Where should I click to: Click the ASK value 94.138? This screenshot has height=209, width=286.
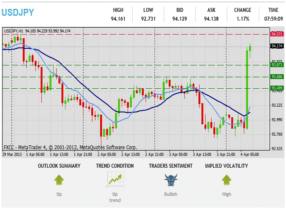coord(211,19)
